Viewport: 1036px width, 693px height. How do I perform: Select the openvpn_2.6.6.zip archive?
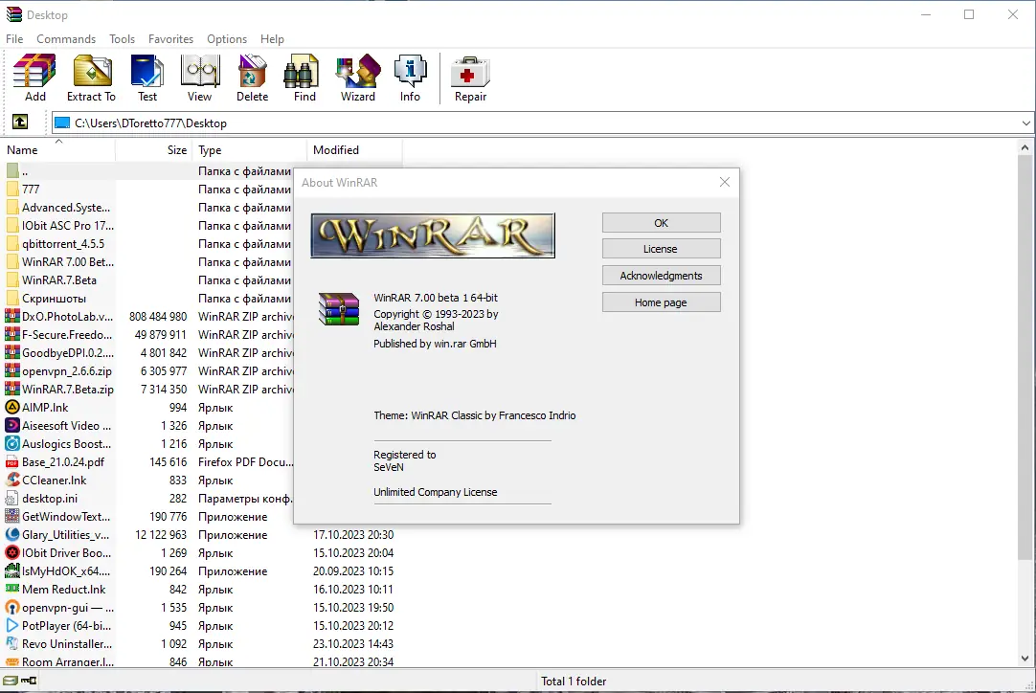point(148,371)
